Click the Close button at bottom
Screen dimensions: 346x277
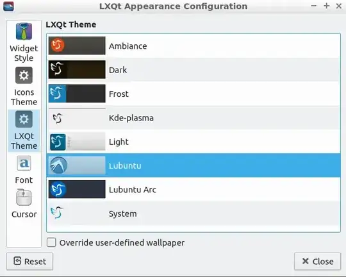pyautogui.click(x=317, y=262)
